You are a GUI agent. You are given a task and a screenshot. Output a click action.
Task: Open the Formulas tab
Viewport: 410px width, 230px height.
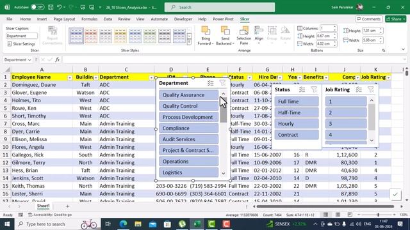coord(90,19)
